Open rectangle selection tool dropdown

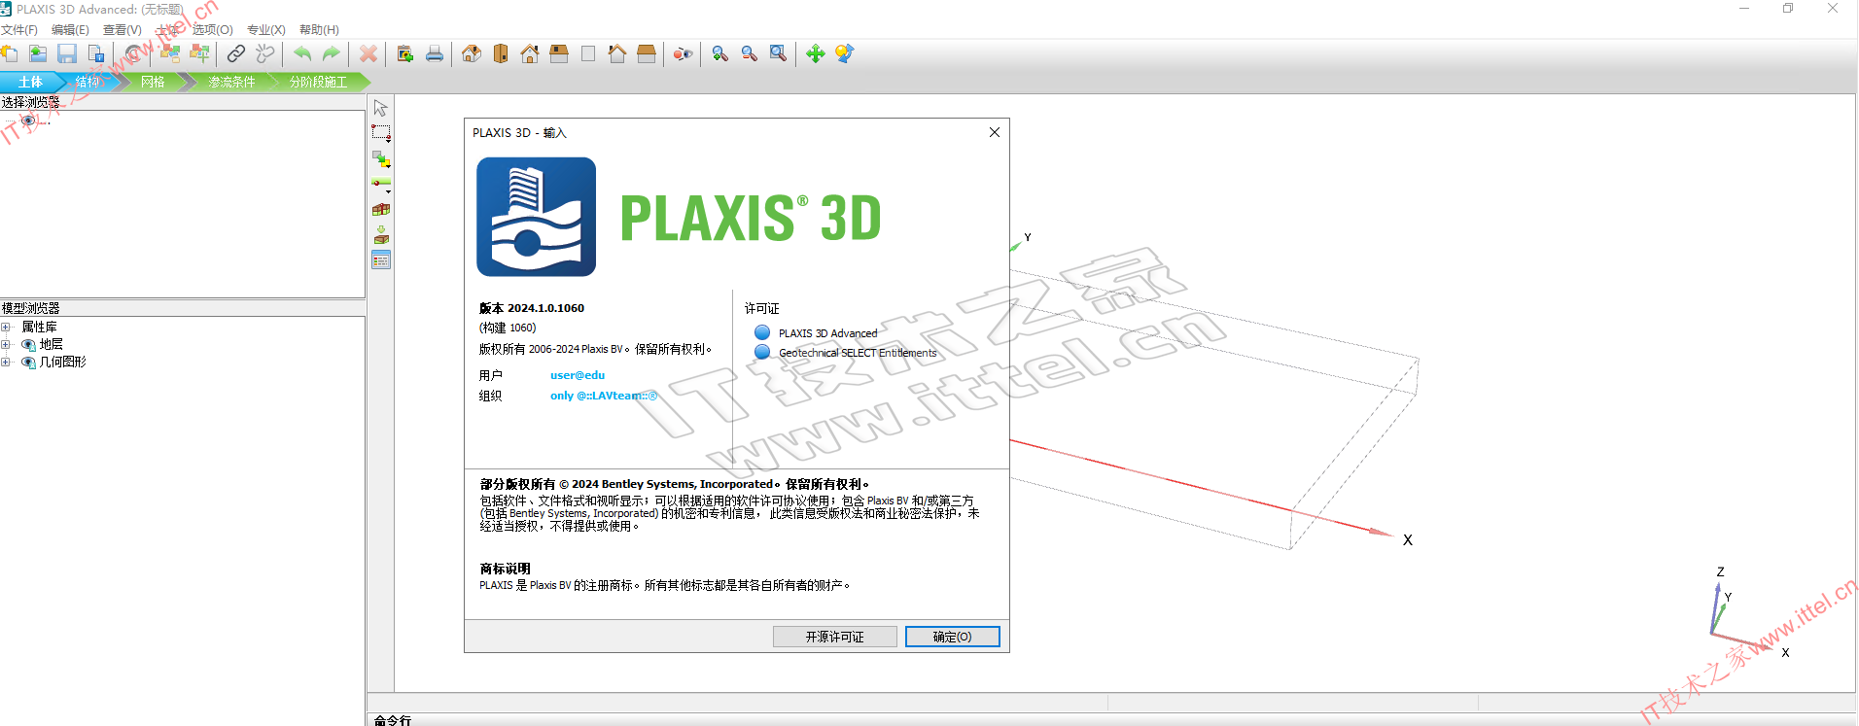tap(381, 133)
